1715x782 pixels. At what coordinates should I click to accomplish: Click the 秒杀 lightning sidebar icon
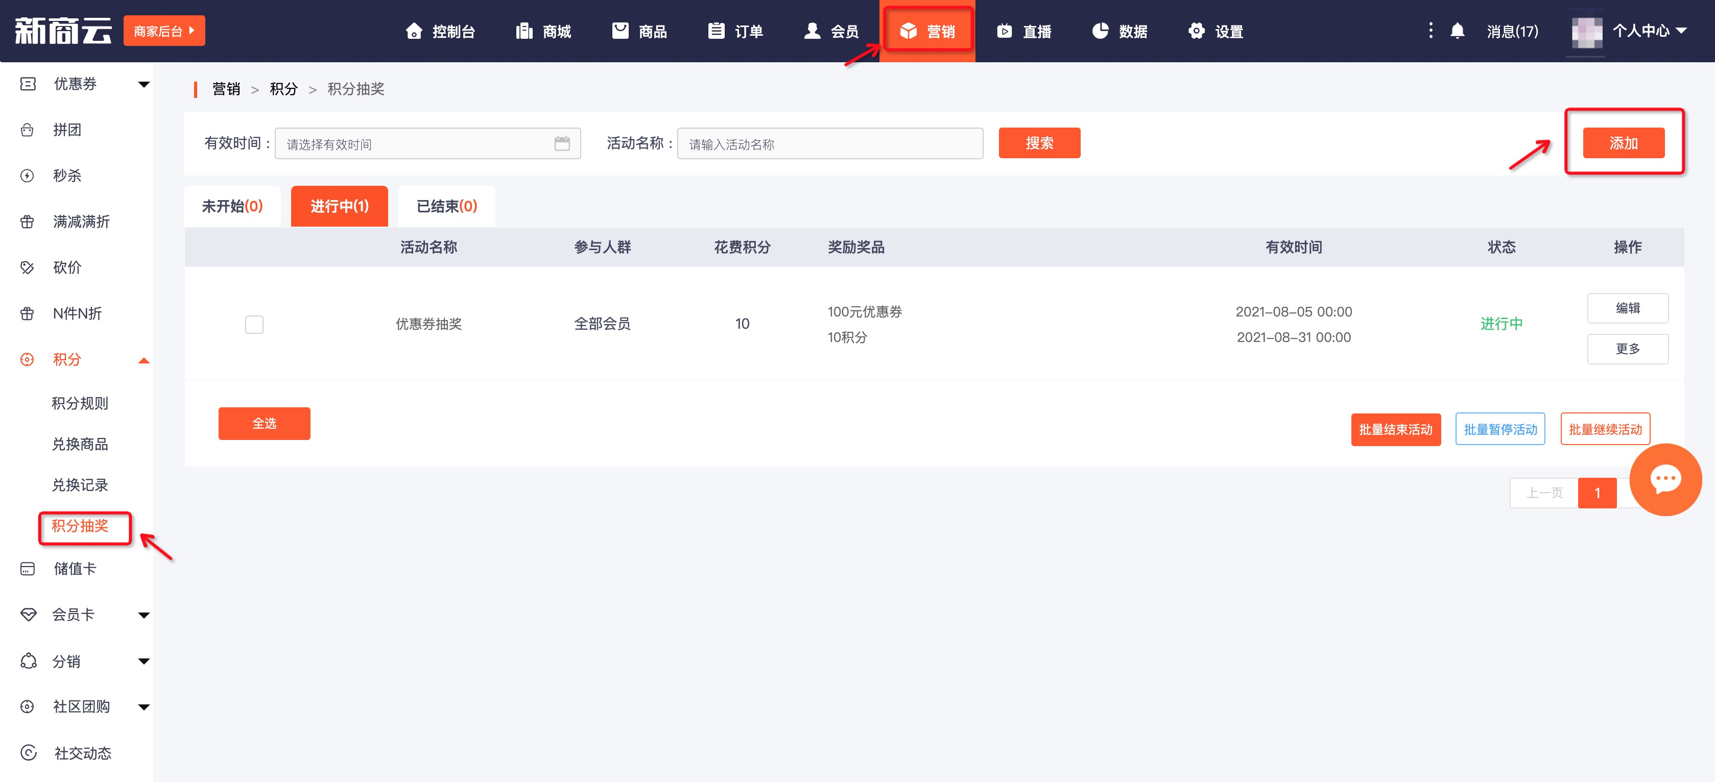coord(27,176)
